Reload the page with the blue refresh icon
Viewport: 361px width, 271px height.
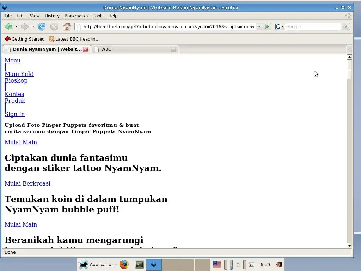[42, 26]
